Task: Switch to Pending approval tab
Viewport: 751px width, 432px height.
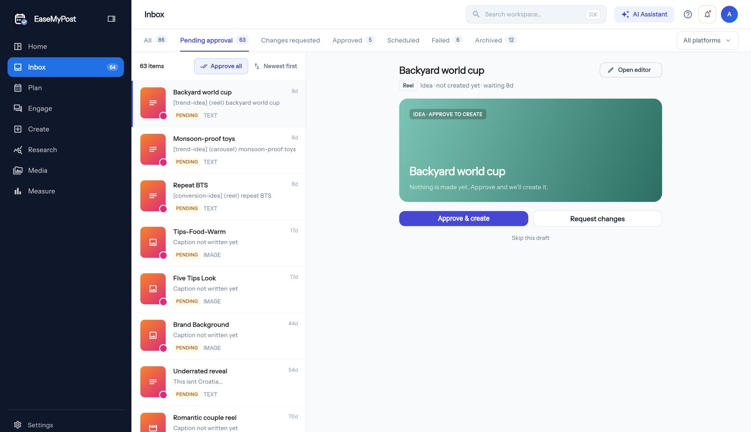Action: pos(214,40)
